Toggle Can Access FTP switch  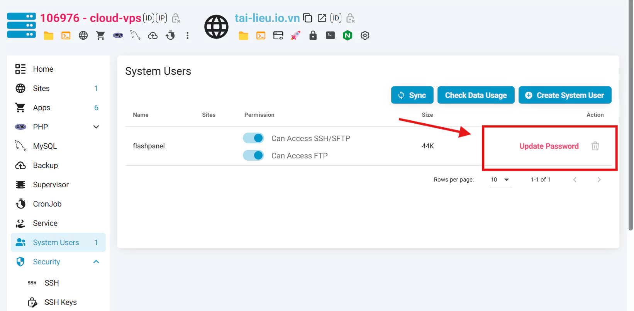pos(253,155)
